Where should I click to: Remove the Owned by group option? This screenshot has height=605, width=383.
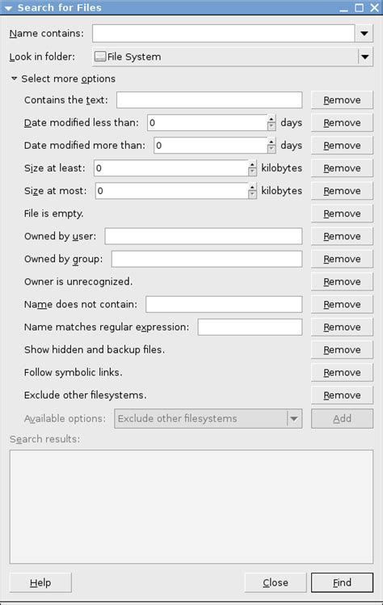[342, 260]
